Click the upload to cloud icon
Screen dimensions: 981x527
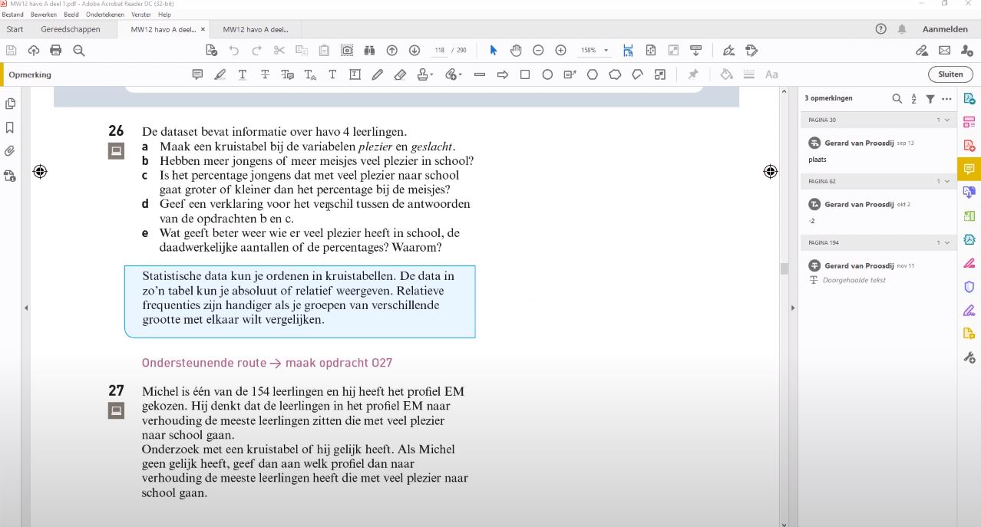click(x=34, y=51)
